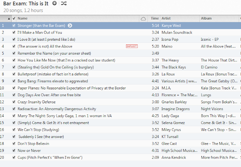
Task: Select Bang Bang: Firearms elevate to aggrevated
Action: pos(53,81)
